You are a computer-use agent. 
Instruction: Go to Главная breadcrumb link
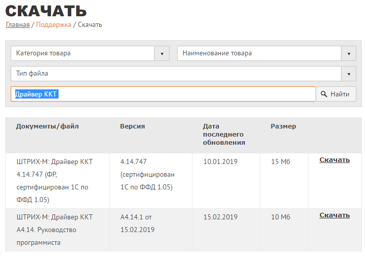tap(17, 24)
